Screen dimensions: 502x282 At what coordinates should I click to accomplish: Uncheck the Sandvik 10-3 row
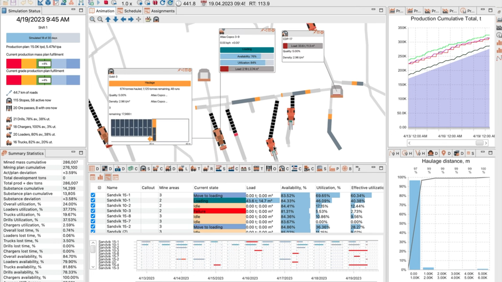(93, 211)
